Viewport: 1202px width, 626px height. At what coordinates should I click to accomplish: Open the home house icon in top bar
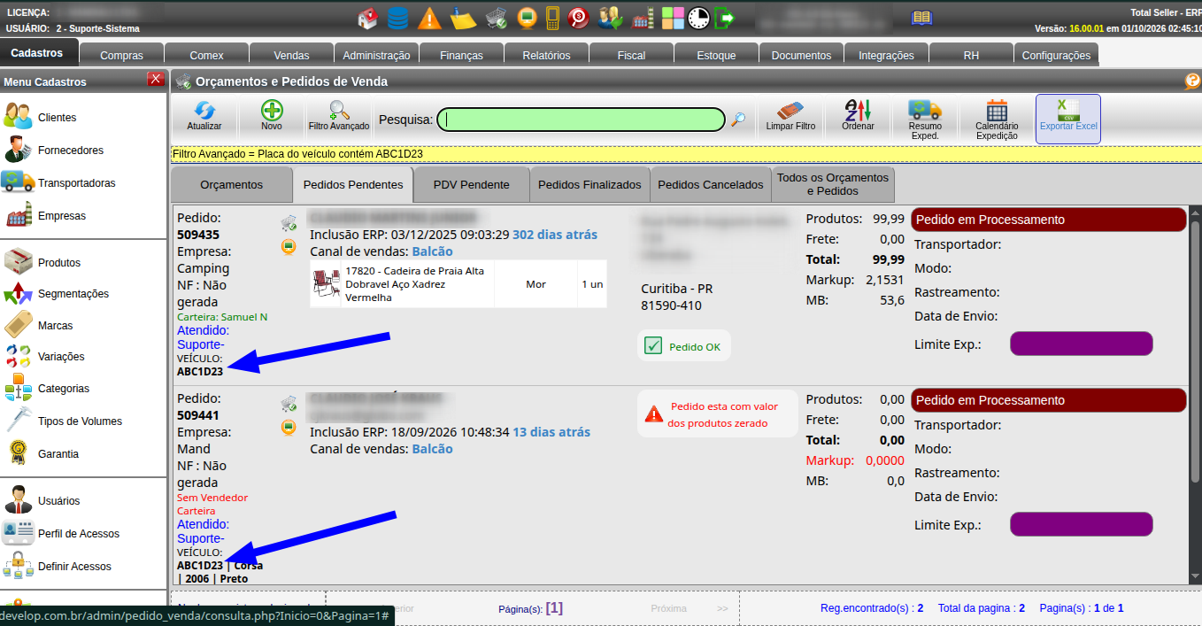tap(367, 18)
